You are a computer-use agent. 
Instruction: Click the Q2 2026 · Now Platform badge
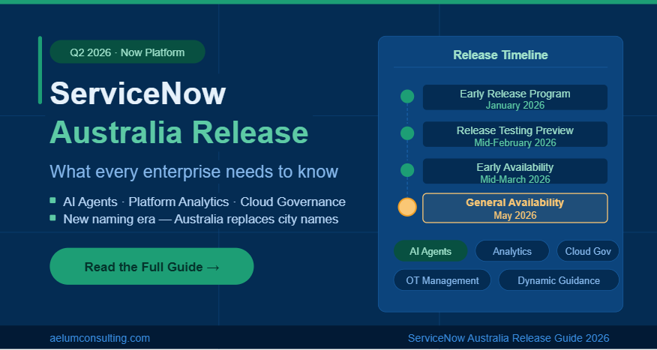pos(127,52)
